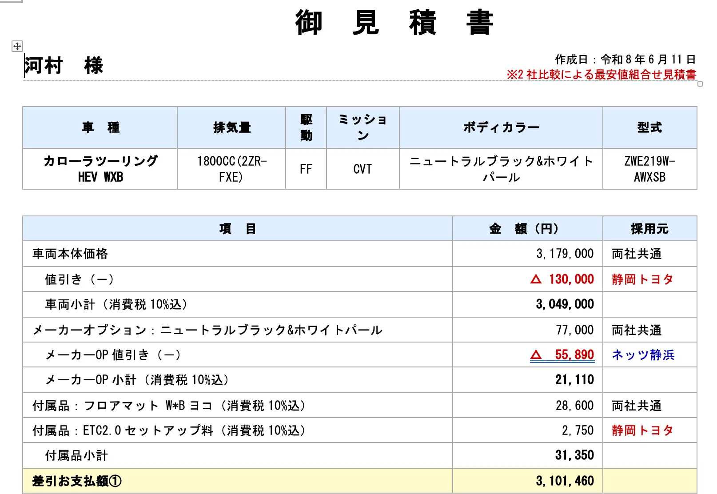The height and width of the screenshot is (494, 717).
Task: Click the 項目 column header
Action: [x=238, y=229]
